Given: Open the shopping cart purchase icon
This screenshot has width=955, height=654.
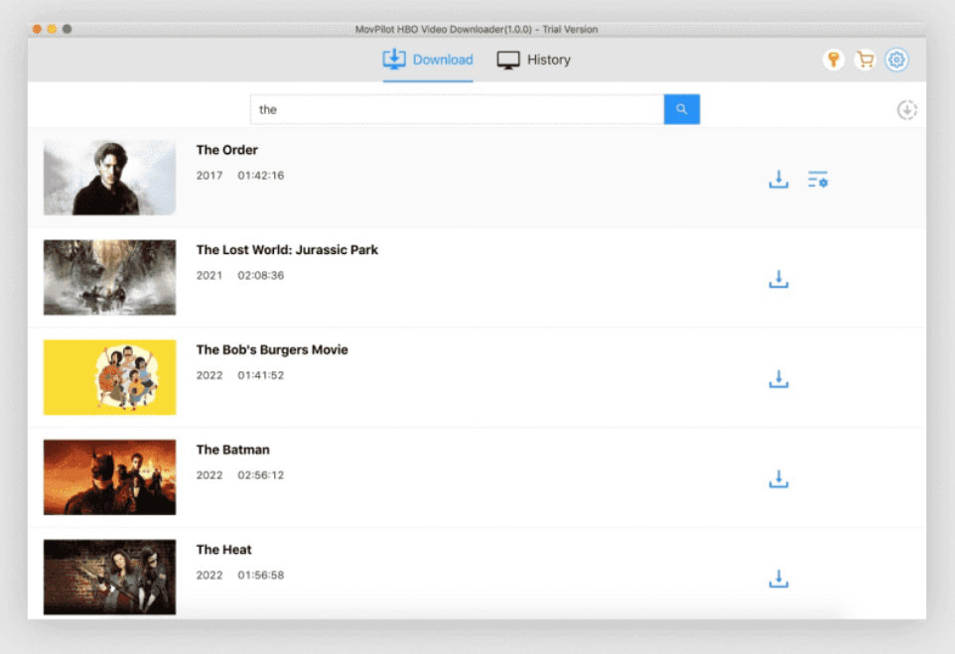Looking at the screenshot, I should (865, 61).
